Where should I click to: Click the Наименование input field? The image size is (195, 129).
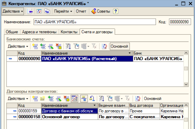click(95, 22)
